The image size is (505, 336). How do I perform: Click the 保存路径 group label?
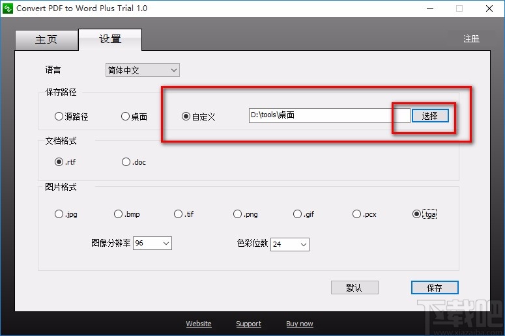coord(61,92)
